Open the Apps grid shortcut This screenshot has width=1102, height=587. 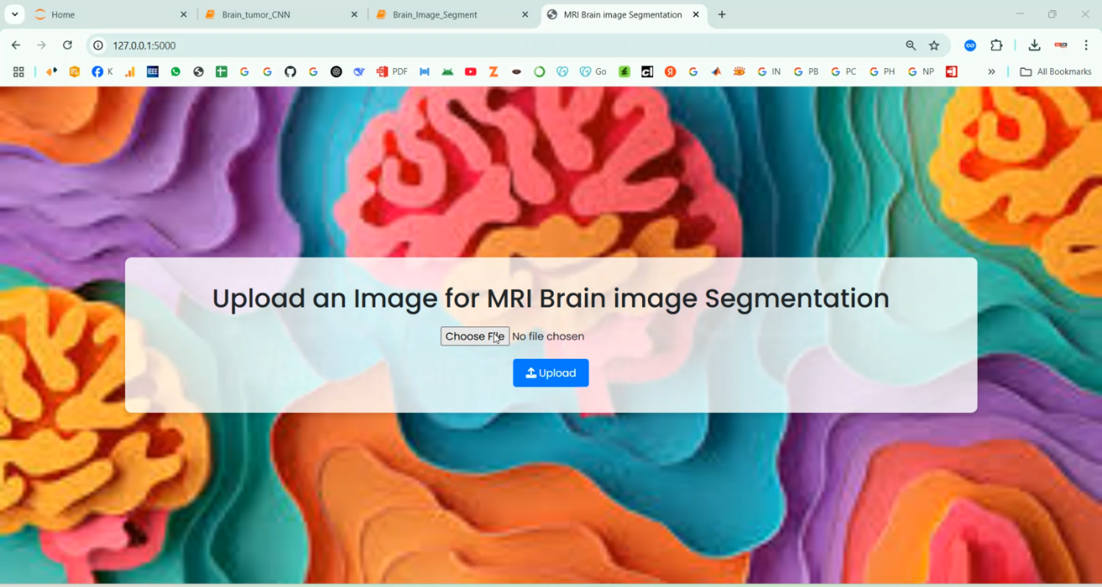[19, 72]
